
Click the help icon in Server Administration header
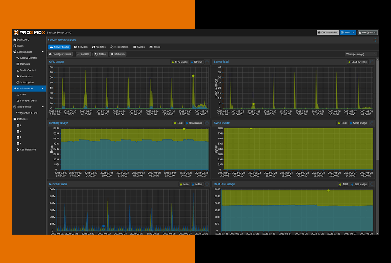coord(375,40)
